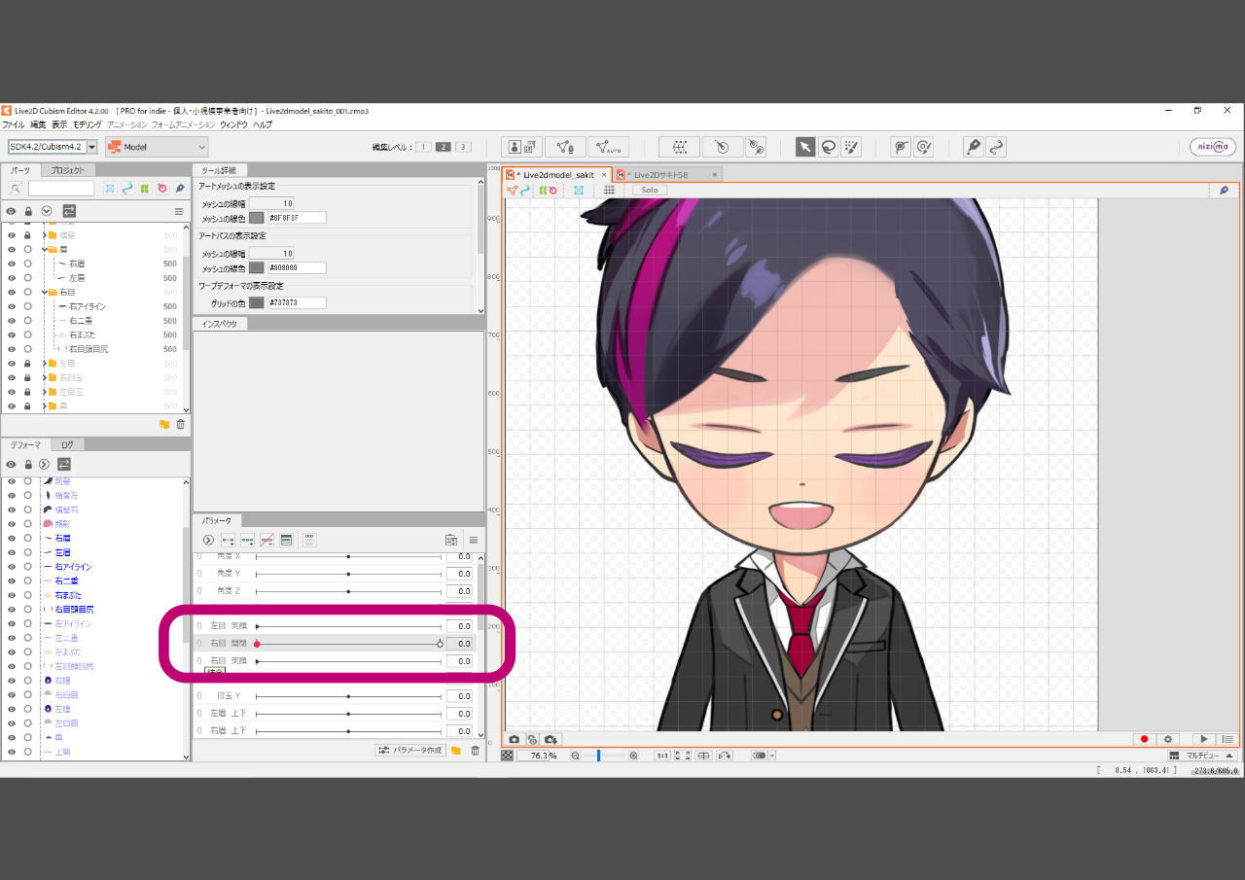
Task: Click the trash icon under Parts list
Action: tap(180, 424)
